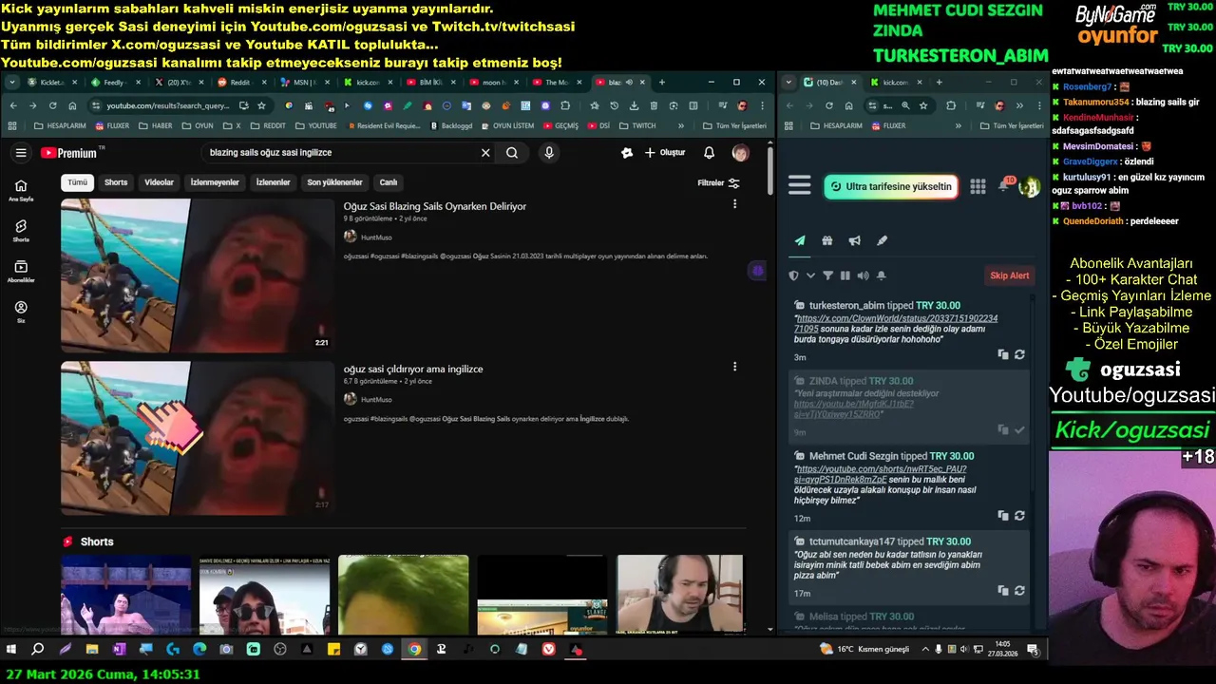Open the HABER bookmark folder

(x=156, y=125)
